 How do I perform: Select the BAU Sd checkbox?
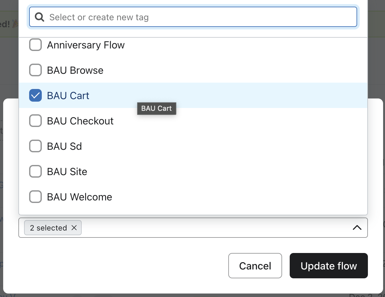tap(35, 146)
